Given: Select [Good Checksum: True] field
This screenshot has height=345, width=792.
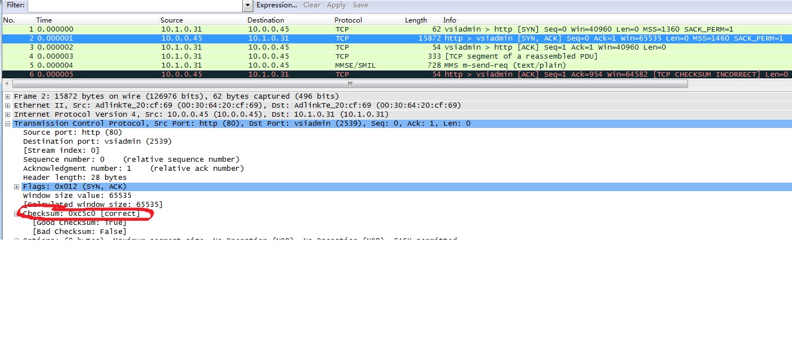Looking at the screenshot, I should 79,223.
